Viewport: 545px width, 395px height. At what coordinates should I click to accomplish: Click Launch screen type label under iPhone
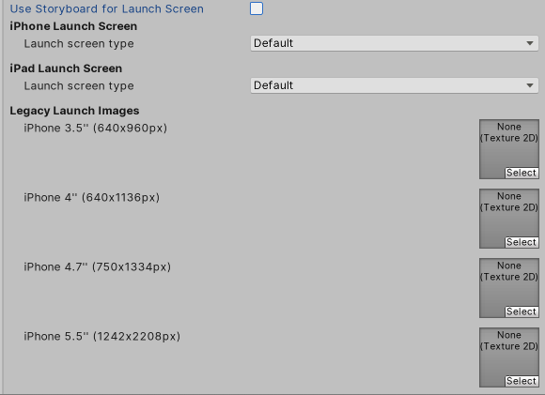click(79, 44)
